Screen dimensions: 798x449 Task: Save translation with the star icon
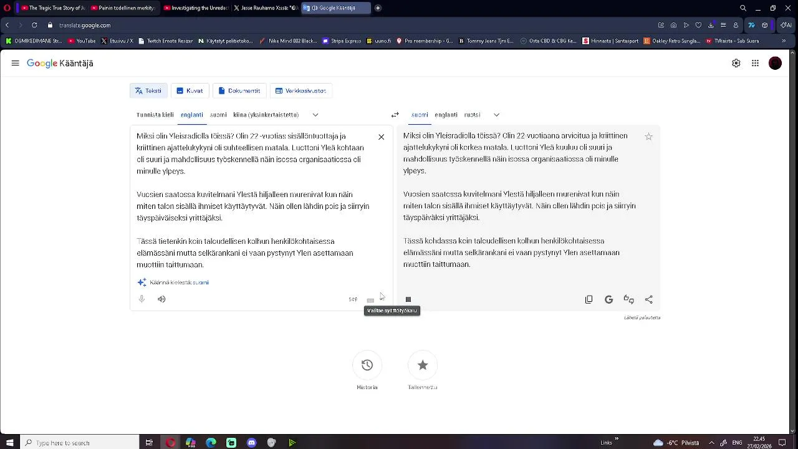click(x=648, y=137)
